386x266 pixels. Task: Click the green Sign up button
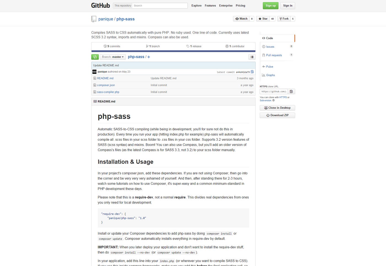tap(271, 6)
